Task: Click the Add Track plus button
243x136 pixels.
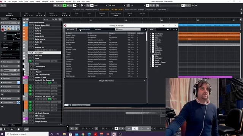Action: (24, 19)
